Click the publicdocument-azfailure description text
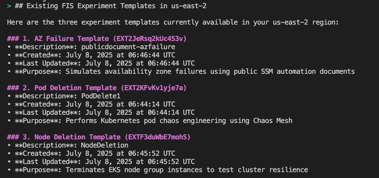Image resolution: width=379 pixels, height=178 pixels. [128, 47]
